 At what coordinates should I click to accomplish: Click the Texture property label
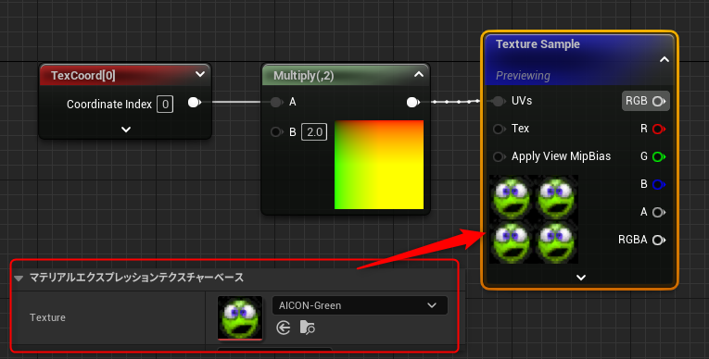(x=47, y=317)
